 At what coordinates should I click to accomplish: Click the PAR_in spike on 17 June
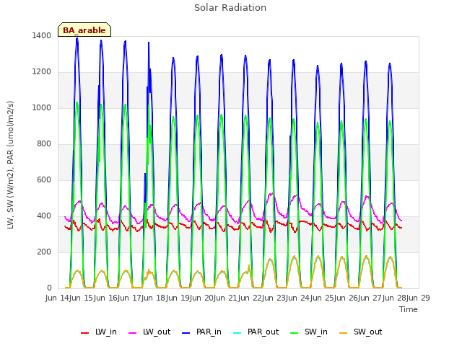point(149,43)
